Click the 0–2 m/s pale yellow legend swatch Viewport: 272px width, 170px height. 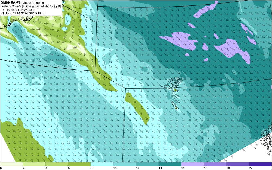(x=11, y=164)
